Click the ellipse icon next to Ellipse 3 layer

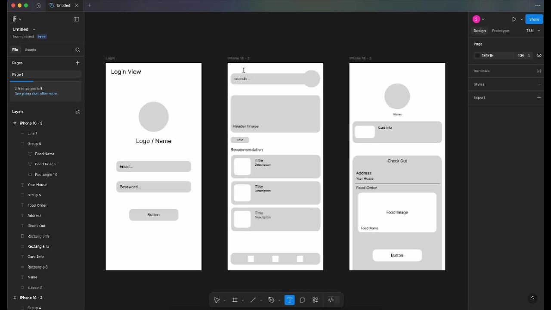click(22, 288)
